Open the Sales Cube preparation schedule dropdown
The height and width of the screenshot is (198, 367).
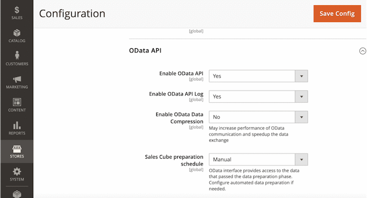pos(258,159)
